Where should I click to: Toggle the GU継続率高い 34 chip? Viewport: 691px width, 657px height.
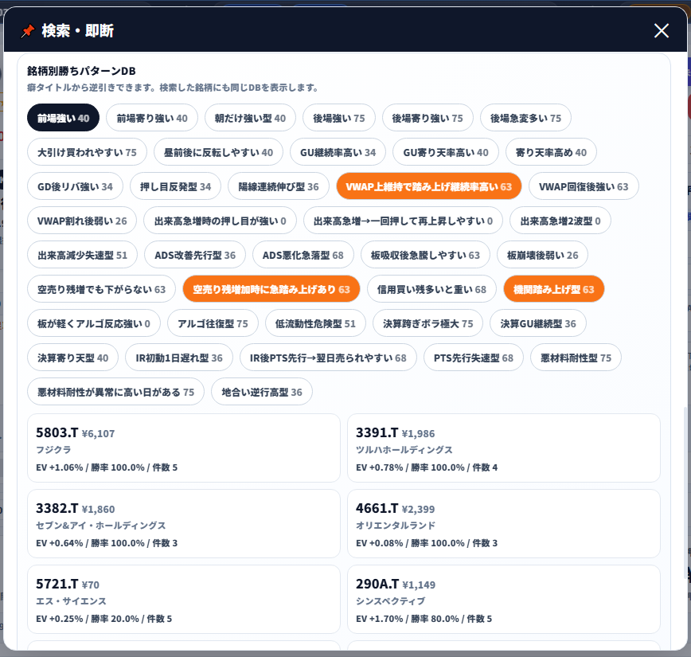click(x=338, y=152)
